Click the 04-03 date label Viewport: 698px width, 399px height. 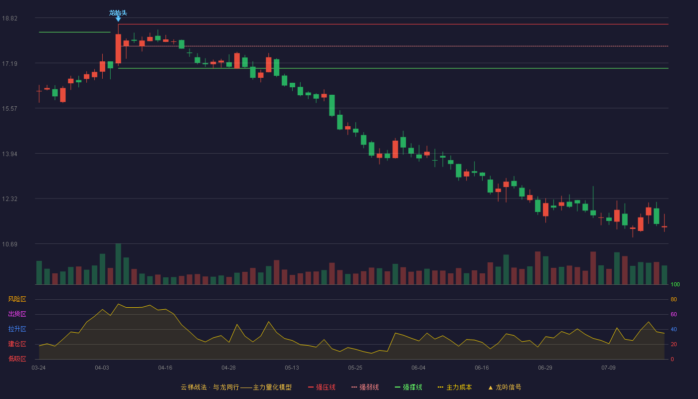pyautogui.click(x=102, y=368)
